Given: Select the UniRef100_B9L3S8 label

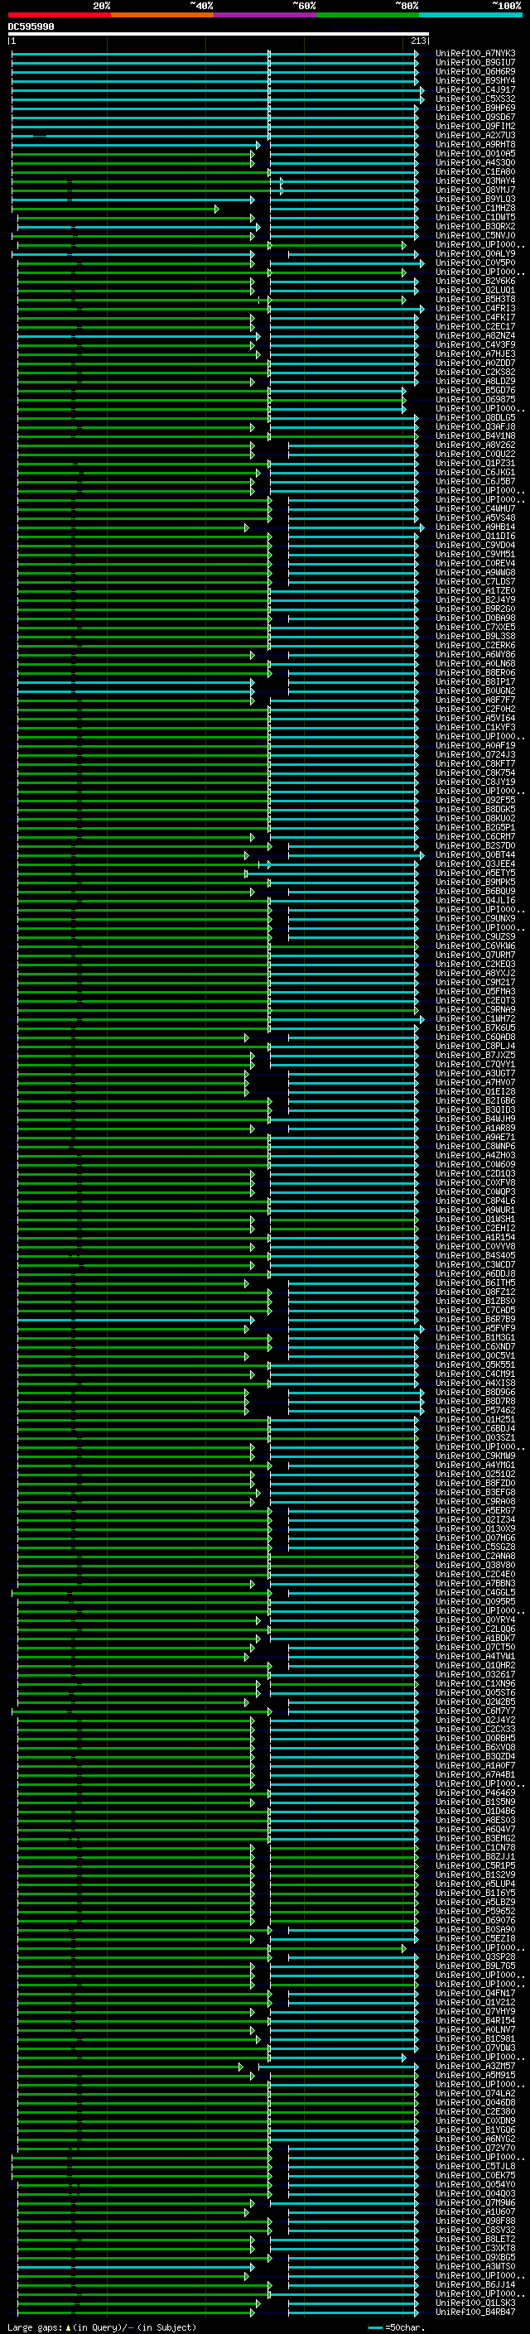Looking at the screenshot, I should [x=475, y=636].
